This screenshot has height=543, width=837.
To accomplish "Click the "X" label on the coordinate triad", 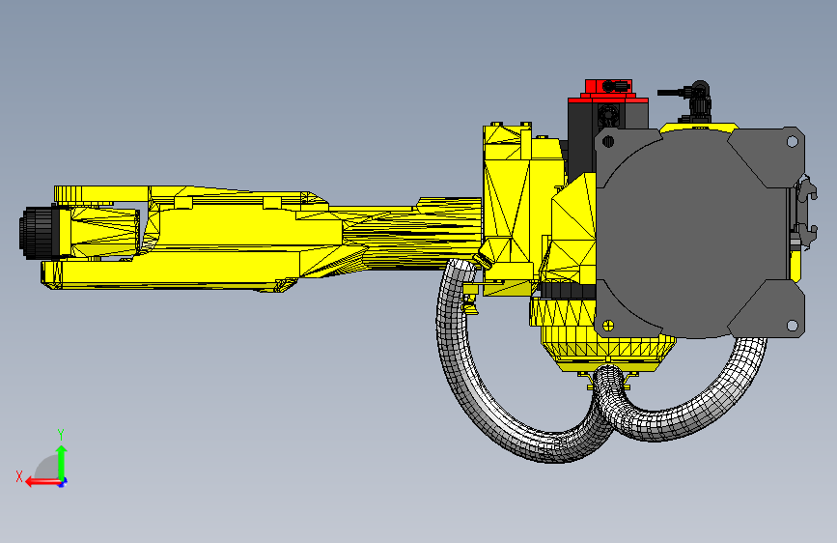I will tap(19, 476).
